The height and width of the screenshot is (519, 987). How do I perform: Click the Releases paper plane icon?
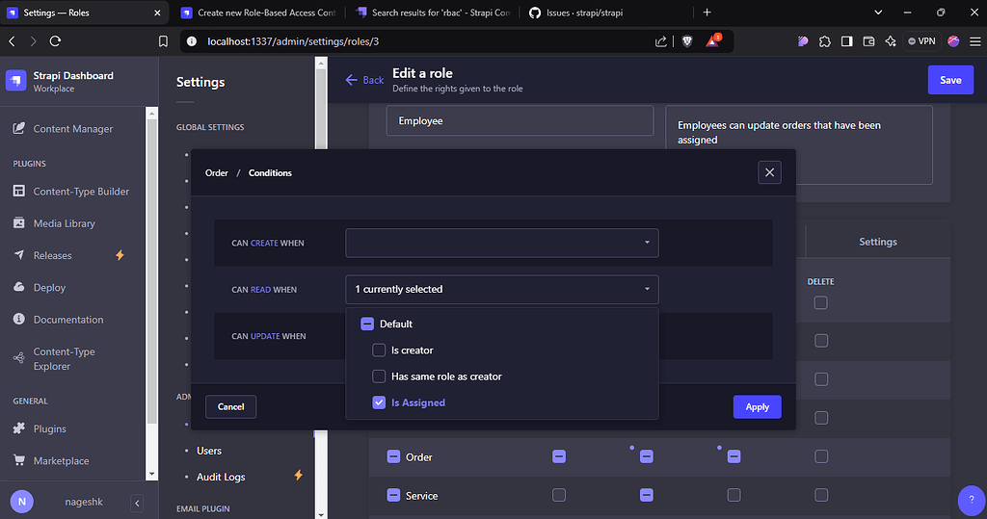18,256
